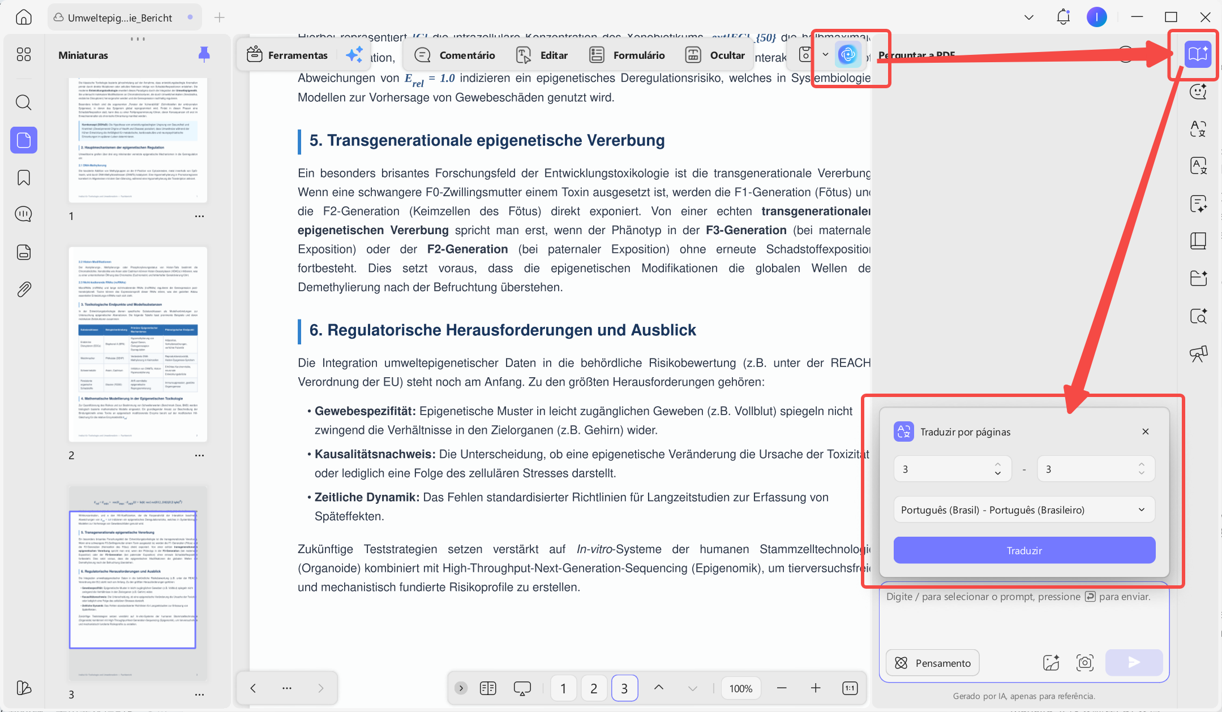This screenshot has height=712, width=1222.
Task: Click the 100% zoom level field
Action: coord(741,688)
